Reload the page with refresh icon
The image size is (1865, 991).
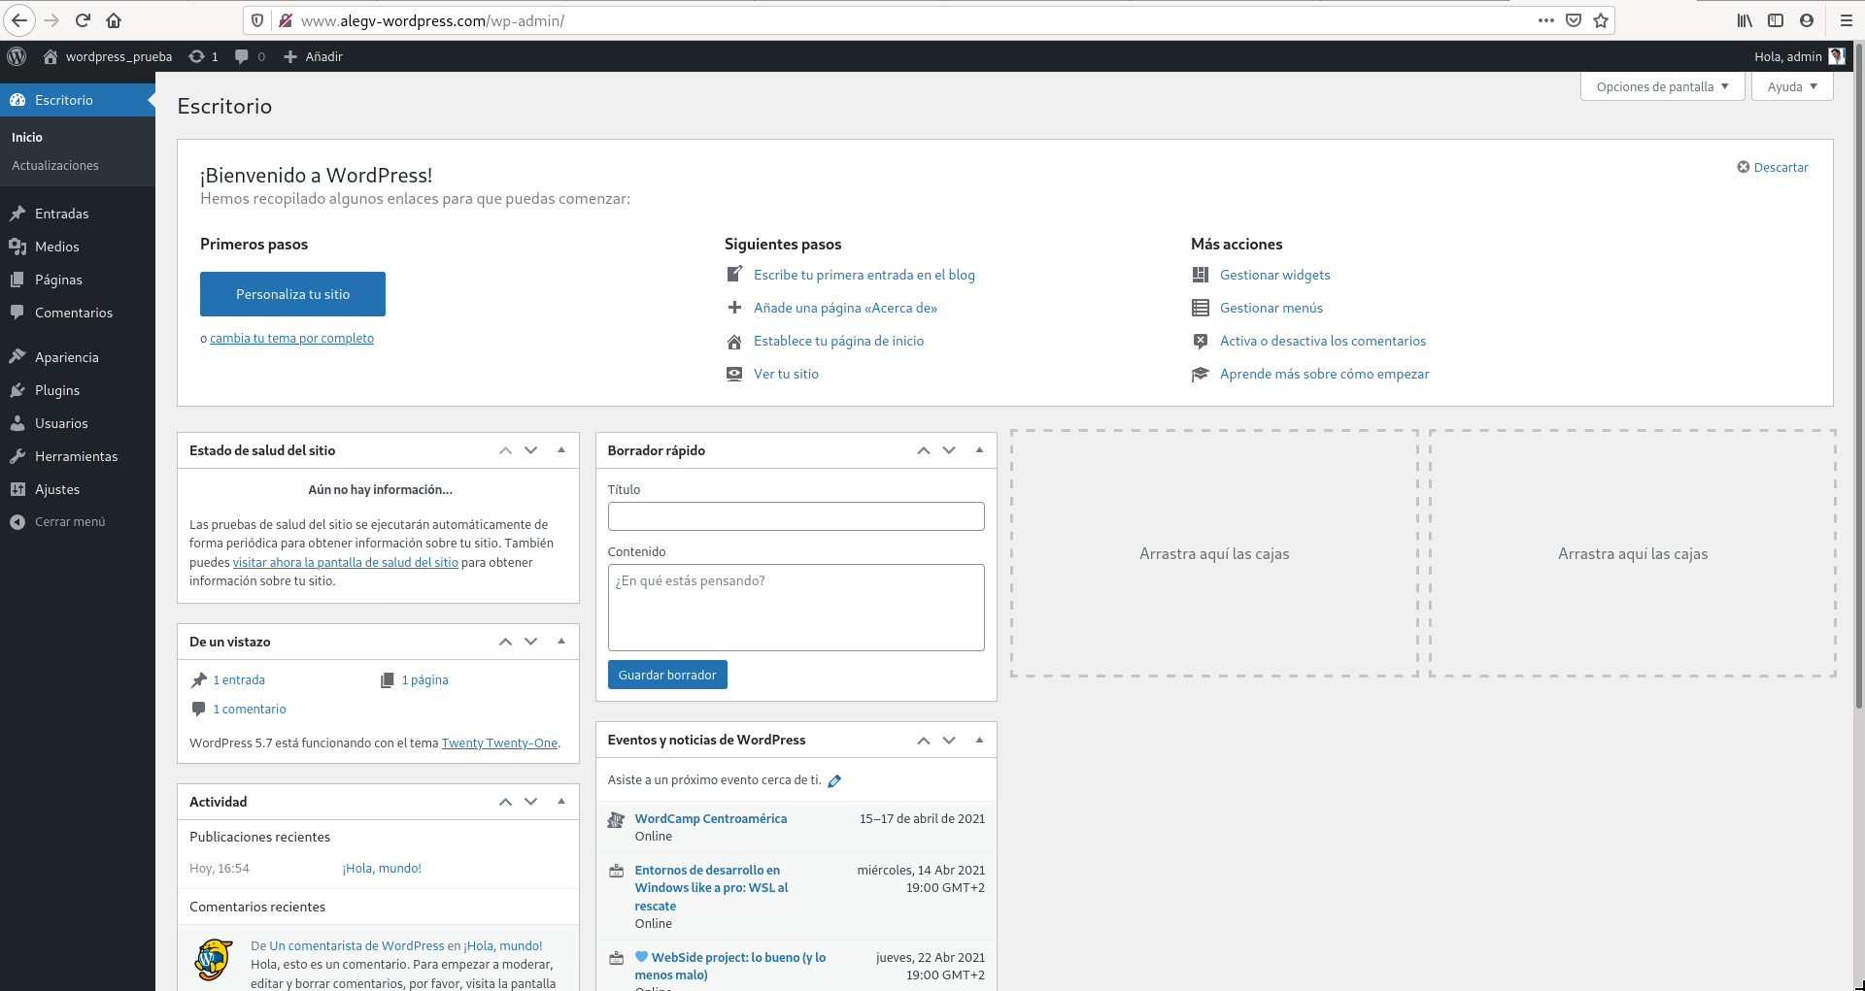[83, 20]
